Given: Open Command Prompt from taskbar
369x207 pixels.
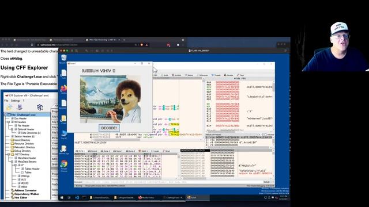Looking at the screenshot, I should point(84,198).
